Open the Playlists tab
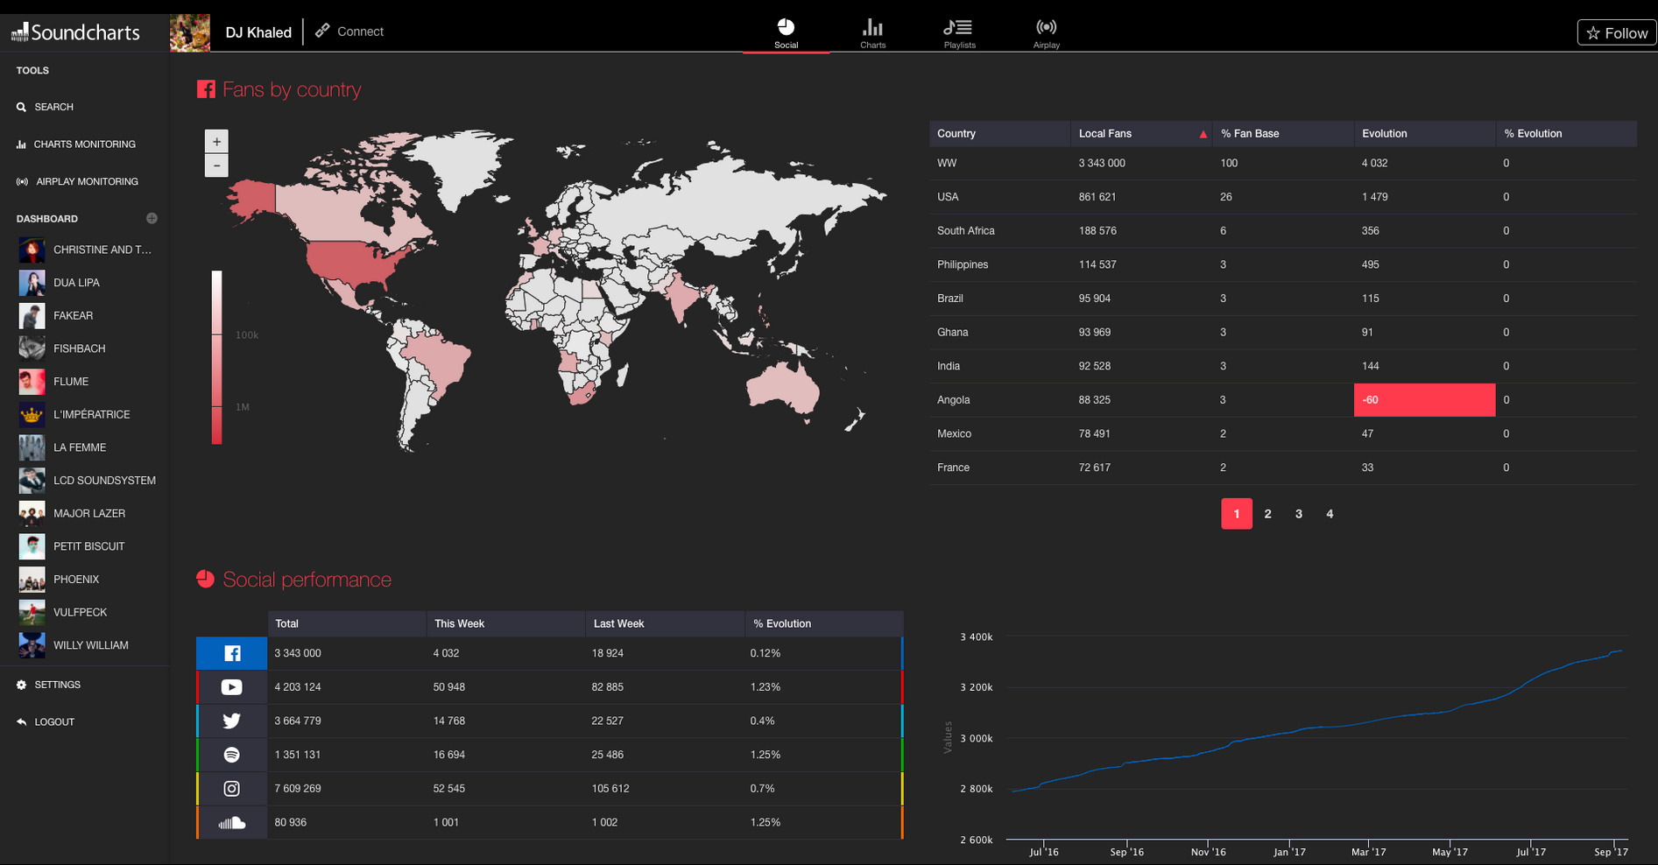 959,33
